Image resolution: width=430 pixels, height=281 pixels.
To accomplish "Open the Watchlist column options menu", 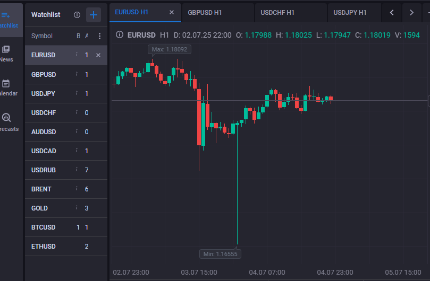I will tap(99, 36).
